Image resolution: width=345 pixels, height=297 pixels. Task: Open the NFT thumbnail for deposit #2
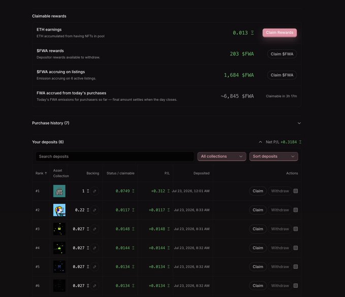(59, 210)
